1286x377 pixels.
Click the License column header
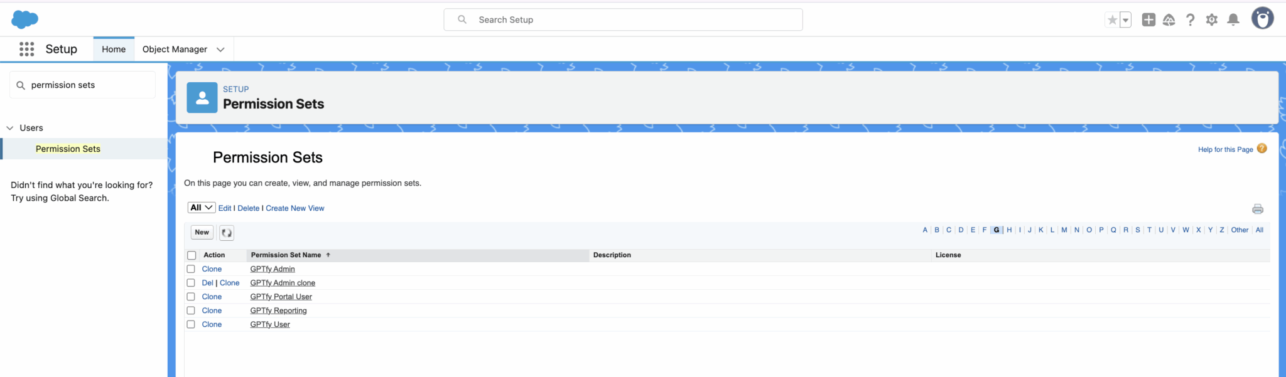948,255
